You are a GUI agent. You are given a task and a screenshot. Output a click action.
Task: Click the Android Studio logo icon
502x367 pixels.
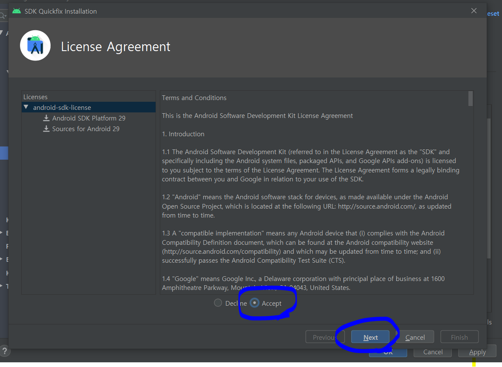(x=35, y=46)
